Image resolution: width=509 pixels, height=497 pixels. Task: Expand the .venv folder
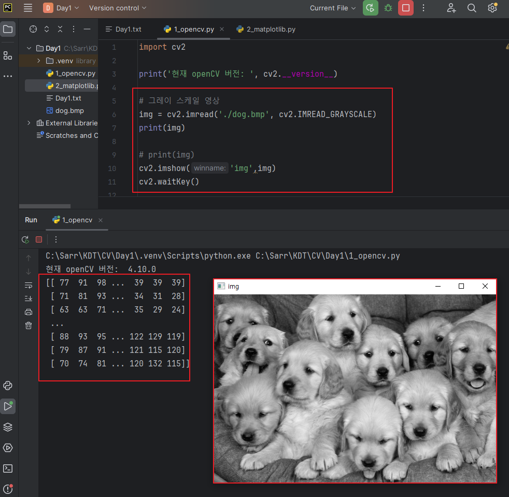click(x=39, y=61)
